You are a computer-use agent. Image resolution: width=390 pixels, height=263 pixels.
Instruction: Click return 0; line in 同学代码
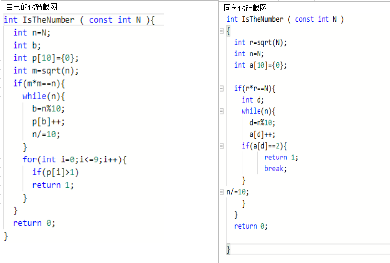251,226
